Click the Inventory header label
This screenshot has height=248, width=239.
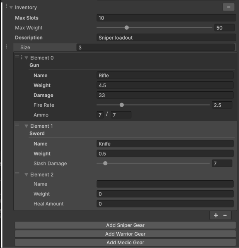(26, 7)
